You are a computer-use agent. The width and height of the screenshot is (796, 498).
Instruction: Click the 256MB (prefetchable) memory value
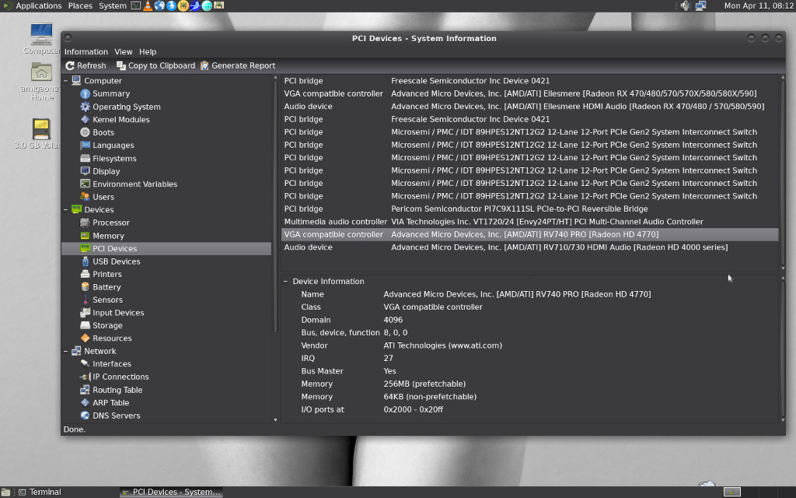424,384
